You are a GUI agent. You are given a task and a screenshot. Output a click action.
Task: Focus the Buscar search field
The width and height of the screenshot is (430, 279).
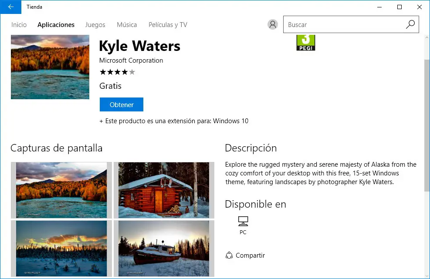pyautogui.click(x=344, y=25)
